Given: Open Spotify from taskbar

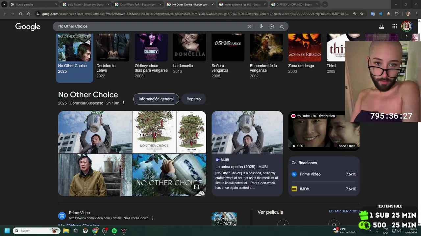Looking at the screenshot, I should tap(114, 231).
